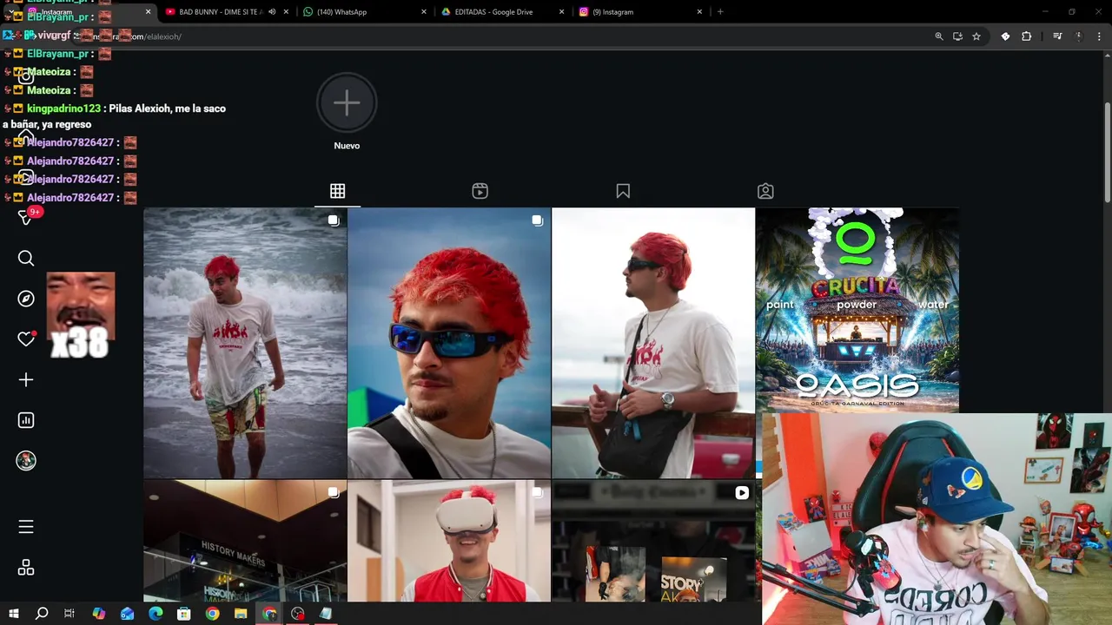Image resolution: width=1112 pixels, height=625 pixels.
Task: Bookmark this page with the star icon
Action: 976,36
